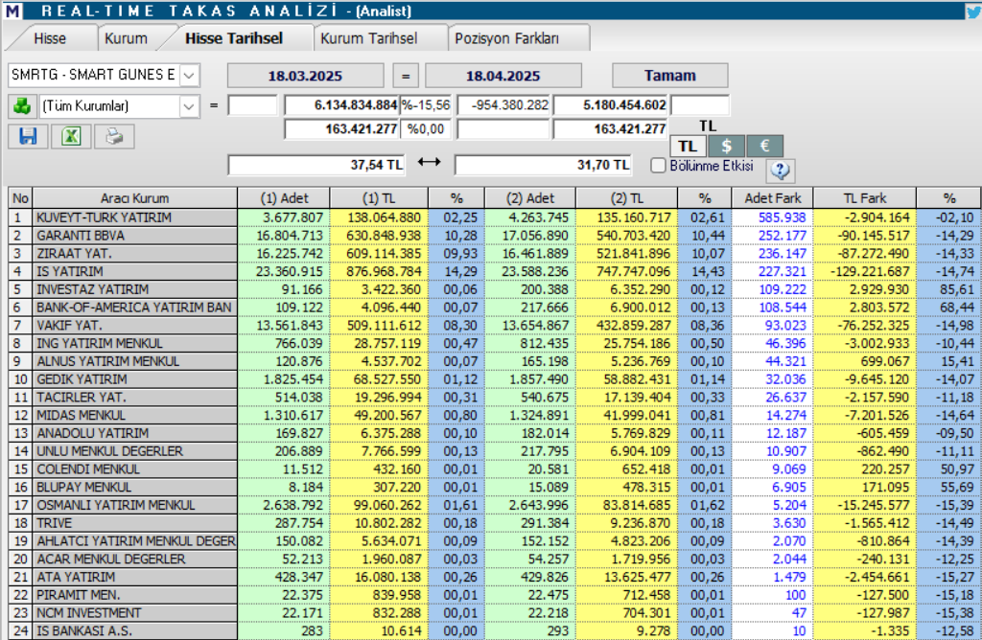The image size is (982, 640).
Task: Select the ANADOLU YATIRIM row
Action: [495, 434]
